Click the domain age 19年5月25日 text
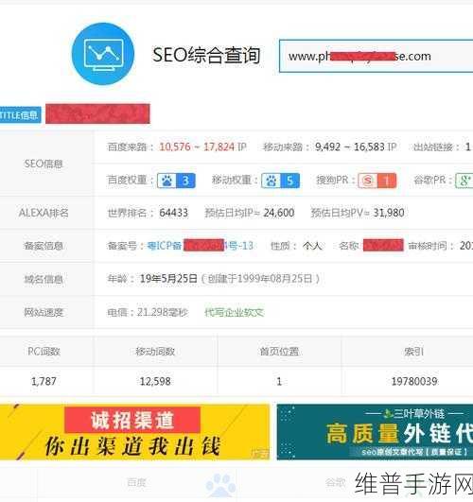473x502 pixels. pos(168,279)
